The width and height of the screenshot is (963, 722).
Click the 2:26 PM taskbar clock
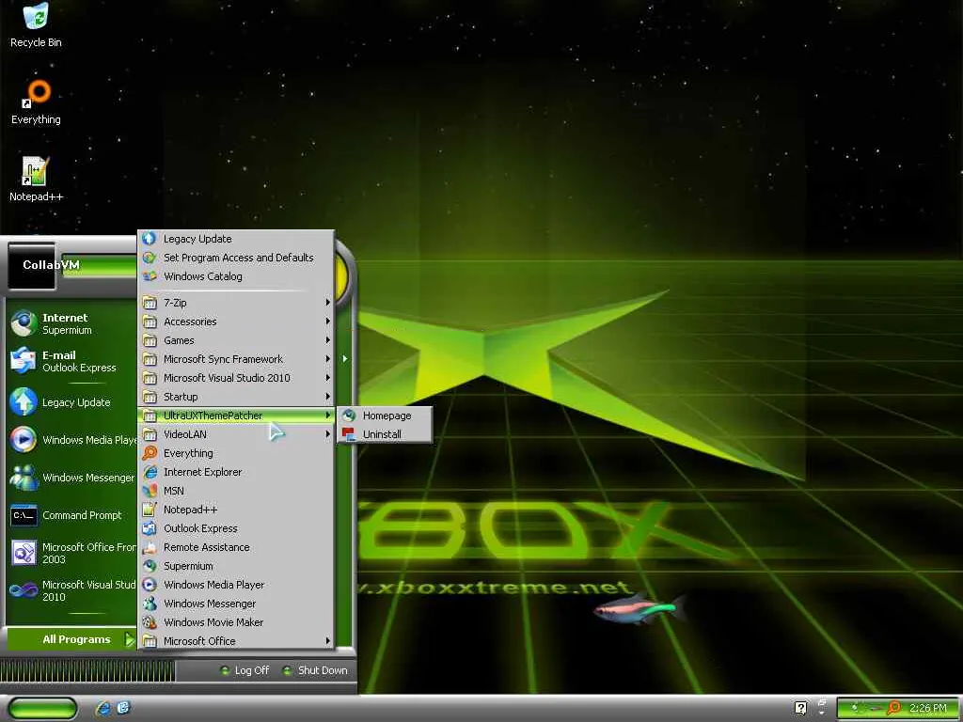[927, 708]
